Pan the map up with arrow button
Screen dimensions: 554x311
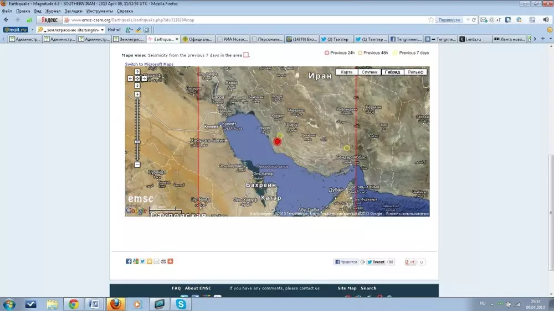(137, 72)
